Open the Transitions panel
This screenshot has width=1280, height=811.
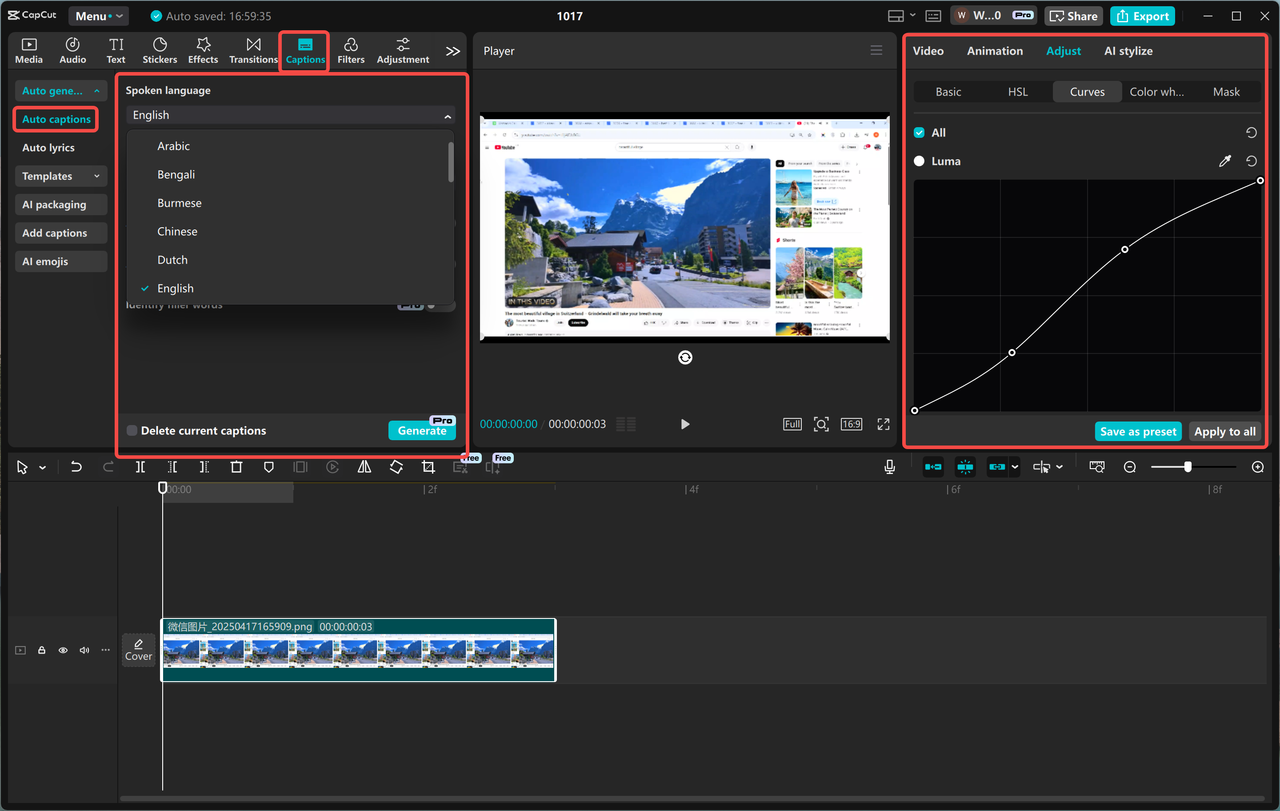(x=253, y=51)
